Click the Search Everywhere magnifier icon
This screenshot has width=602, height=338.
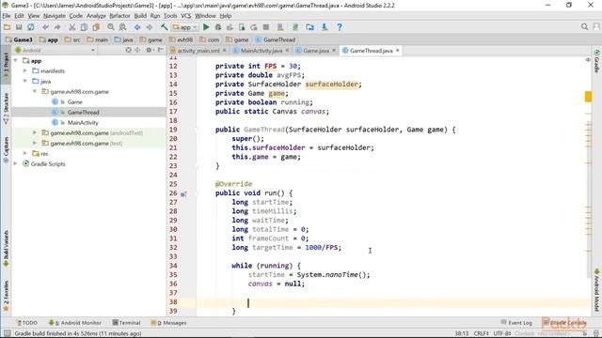pyautogui.click(x=584, y=27)
